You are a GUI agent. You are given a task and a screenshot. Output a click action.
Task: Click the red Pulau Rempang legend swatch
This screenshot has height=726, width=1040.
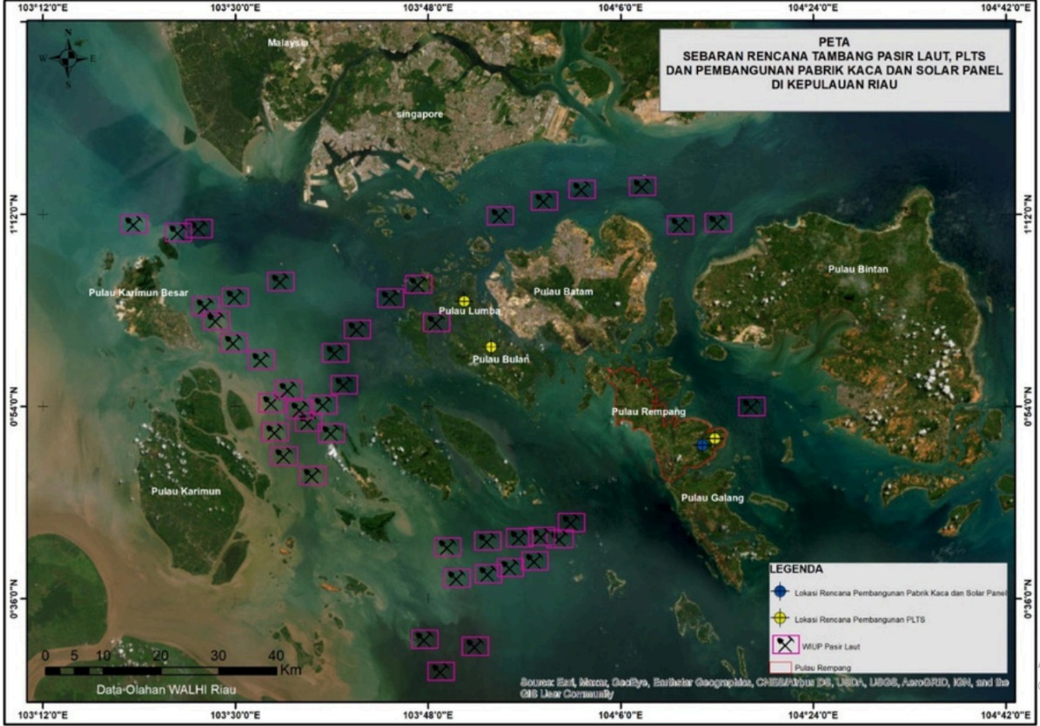[781, 668]
